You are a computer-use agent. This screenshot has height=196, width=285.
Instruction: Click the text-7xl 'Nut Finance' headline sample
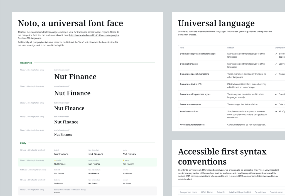pos(75,77)
